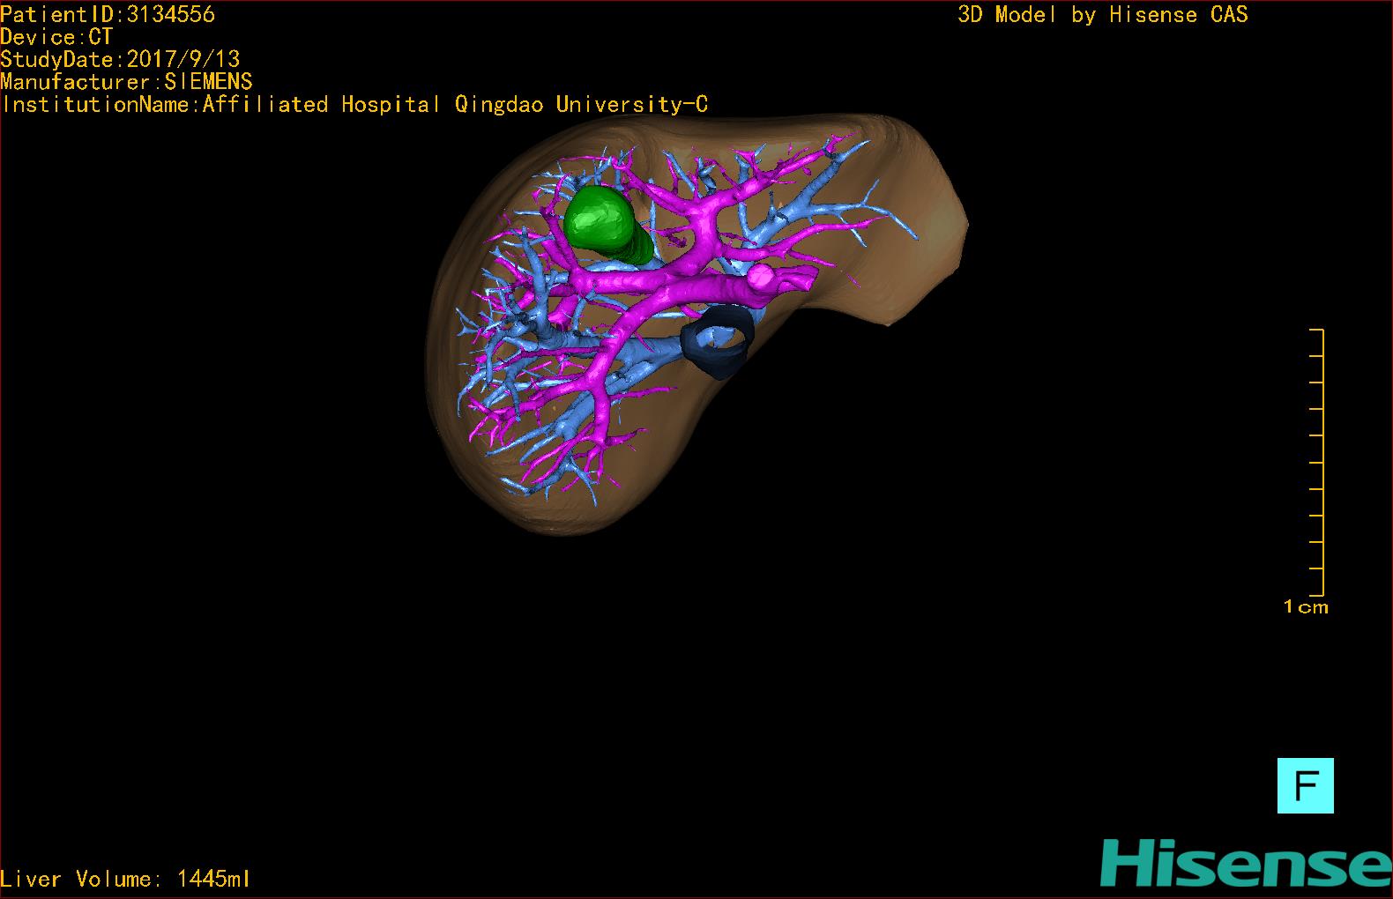Click the PatientID:3134556 text
The image size is (1393, 899).
click(108, 14)
